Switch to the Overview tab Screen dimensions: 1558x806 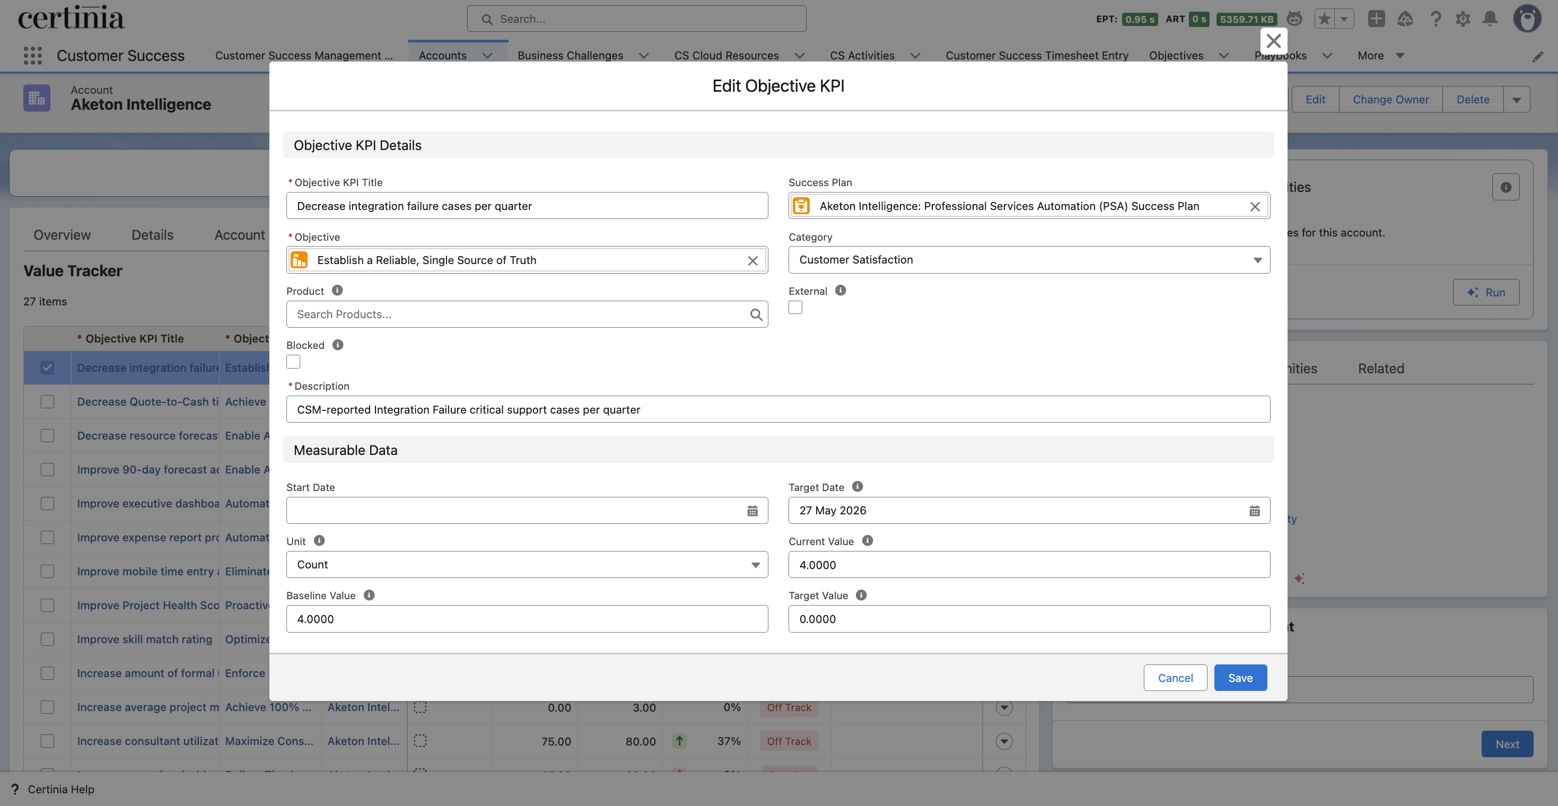(62, 235)
